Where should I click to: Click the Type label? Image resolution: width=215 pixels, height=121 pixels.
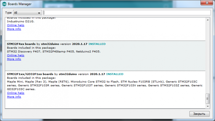(x=8, y=13)
